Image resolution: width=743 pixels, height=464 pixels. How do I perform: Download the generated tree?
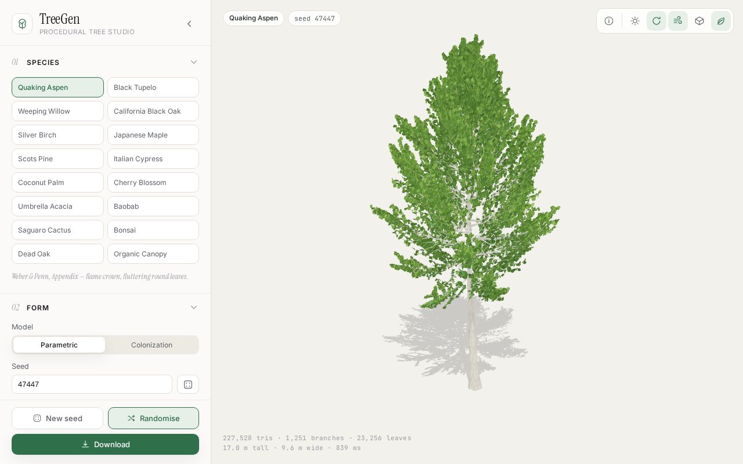105,444
